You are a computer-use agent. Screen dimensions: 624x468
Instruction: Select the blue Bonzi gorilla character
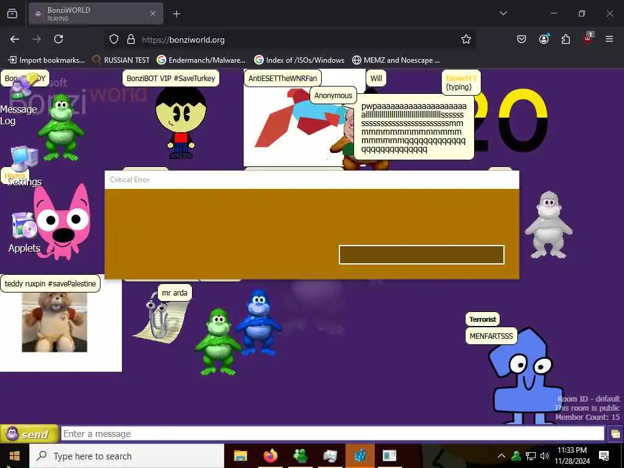point(258,323)
